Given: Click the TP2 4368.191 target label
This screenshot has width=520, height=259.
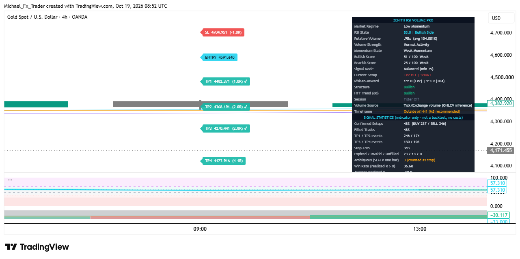Looking at the screenshot, I should tap(225, 107).
